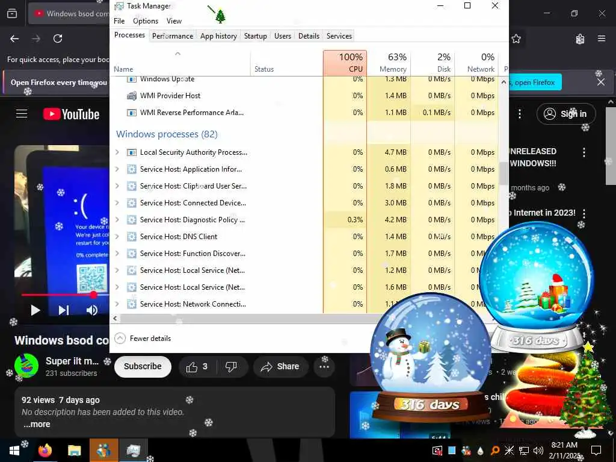Viewport: 616px width, 462px height.
Task: Switch to the Startup tab
Action: pyautogui.click(x=255, y=36)
